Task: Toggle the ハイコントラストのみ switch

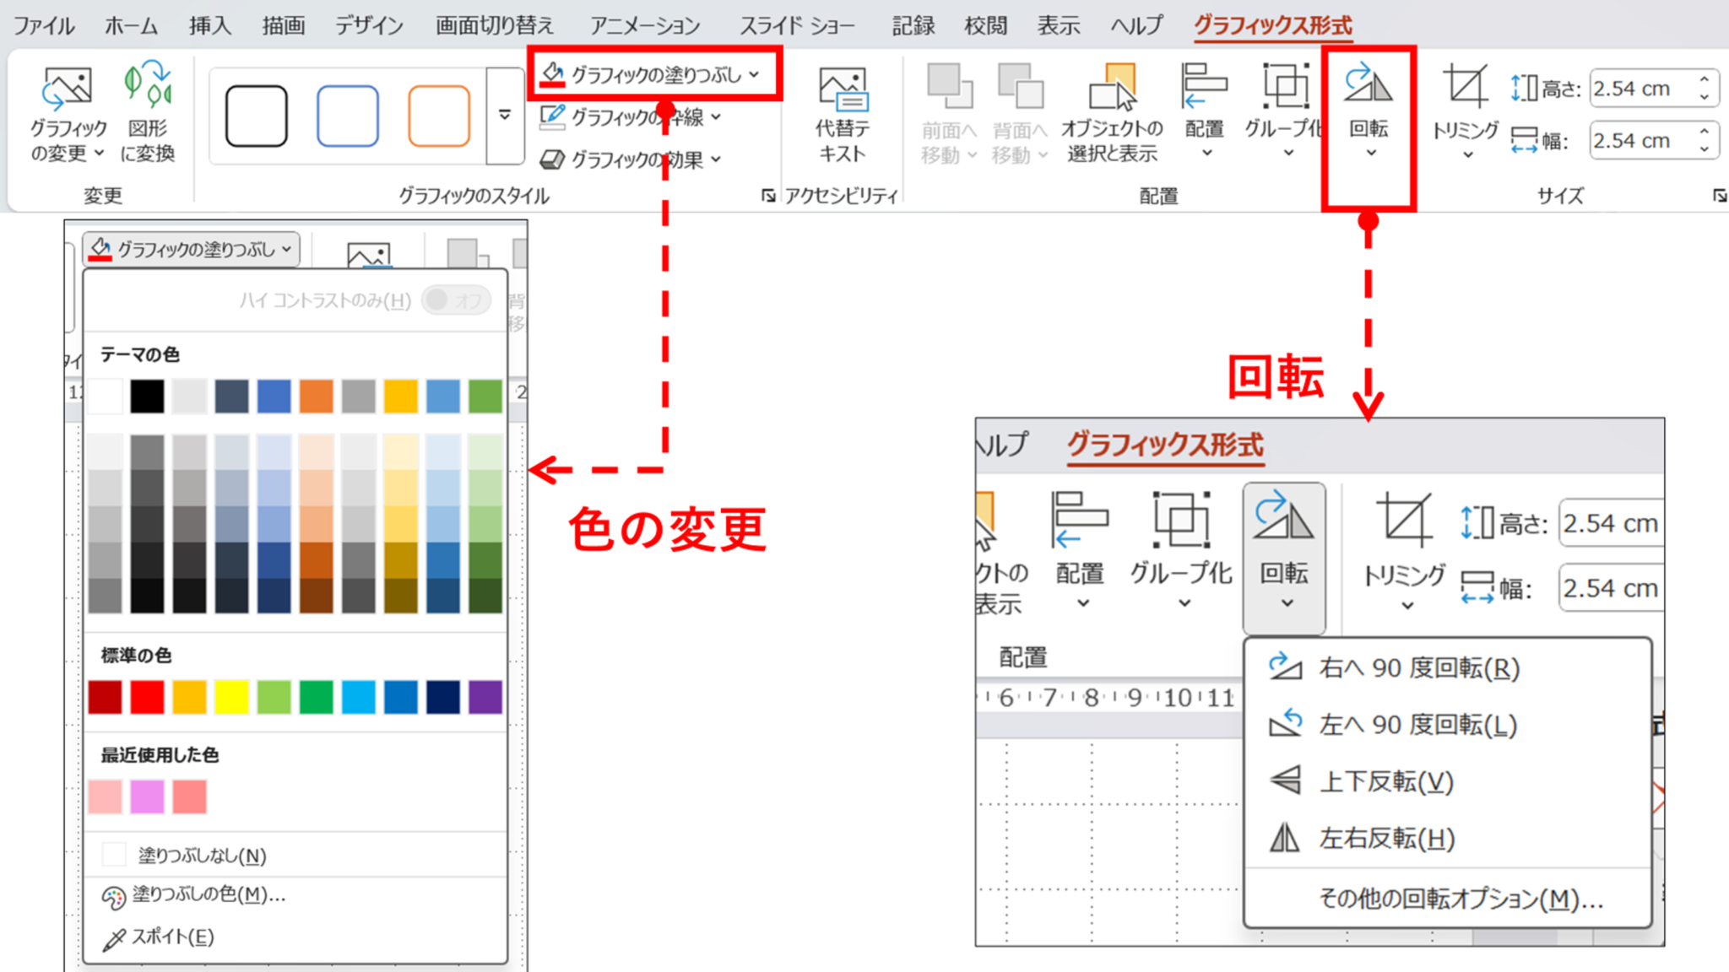Action: pos(454,300)
